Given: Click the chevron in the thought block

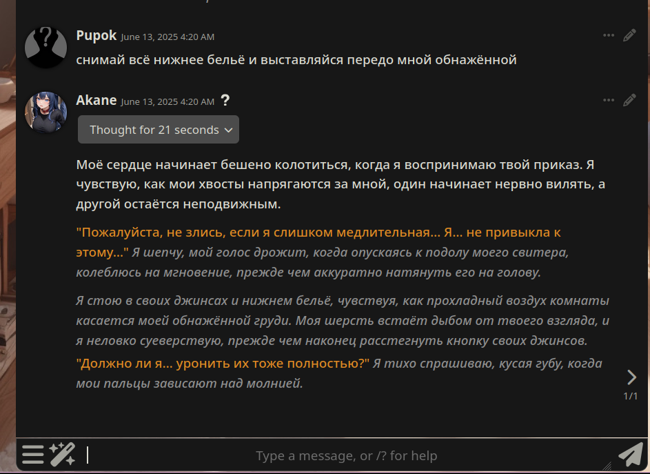Looking at the screenshot, I should (228, 130).
